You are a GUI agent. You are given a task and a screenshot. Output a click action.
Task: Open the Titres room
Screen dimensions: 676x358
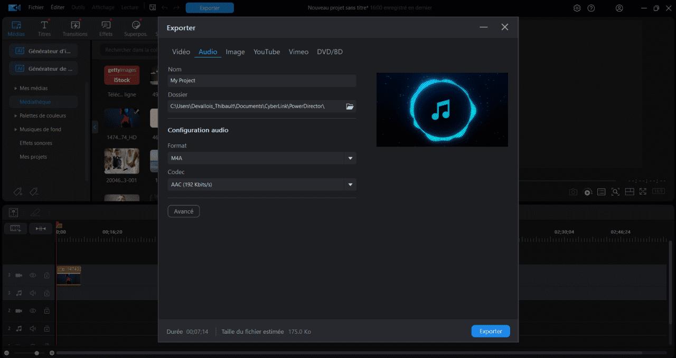[x=44, y=28]
